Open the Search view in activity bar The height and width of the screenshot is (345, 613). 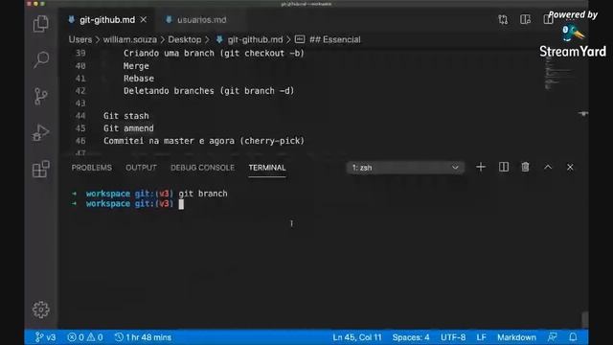click(x=40, y=59)
